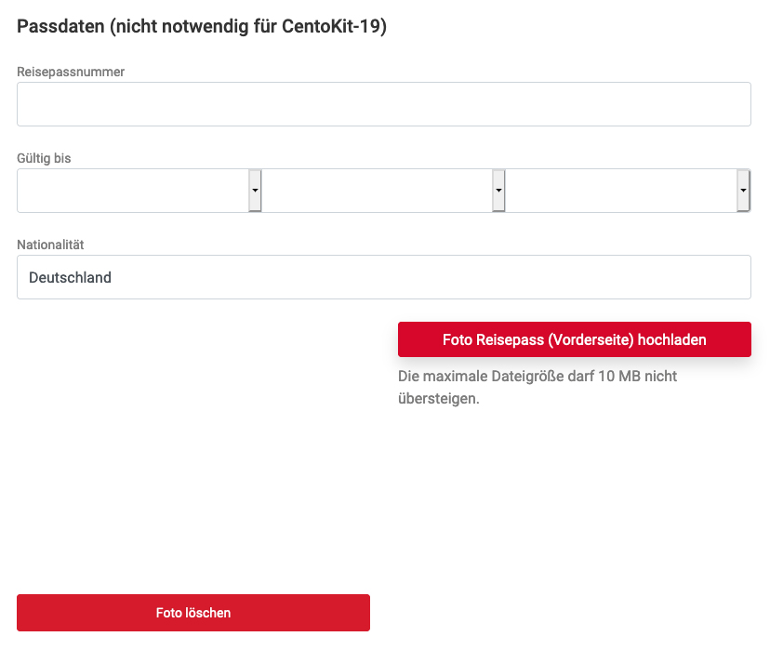Click the middle Gültig bis dropdown arrow
The width and height of the screenshot is (783, 663).
[498, 191]
